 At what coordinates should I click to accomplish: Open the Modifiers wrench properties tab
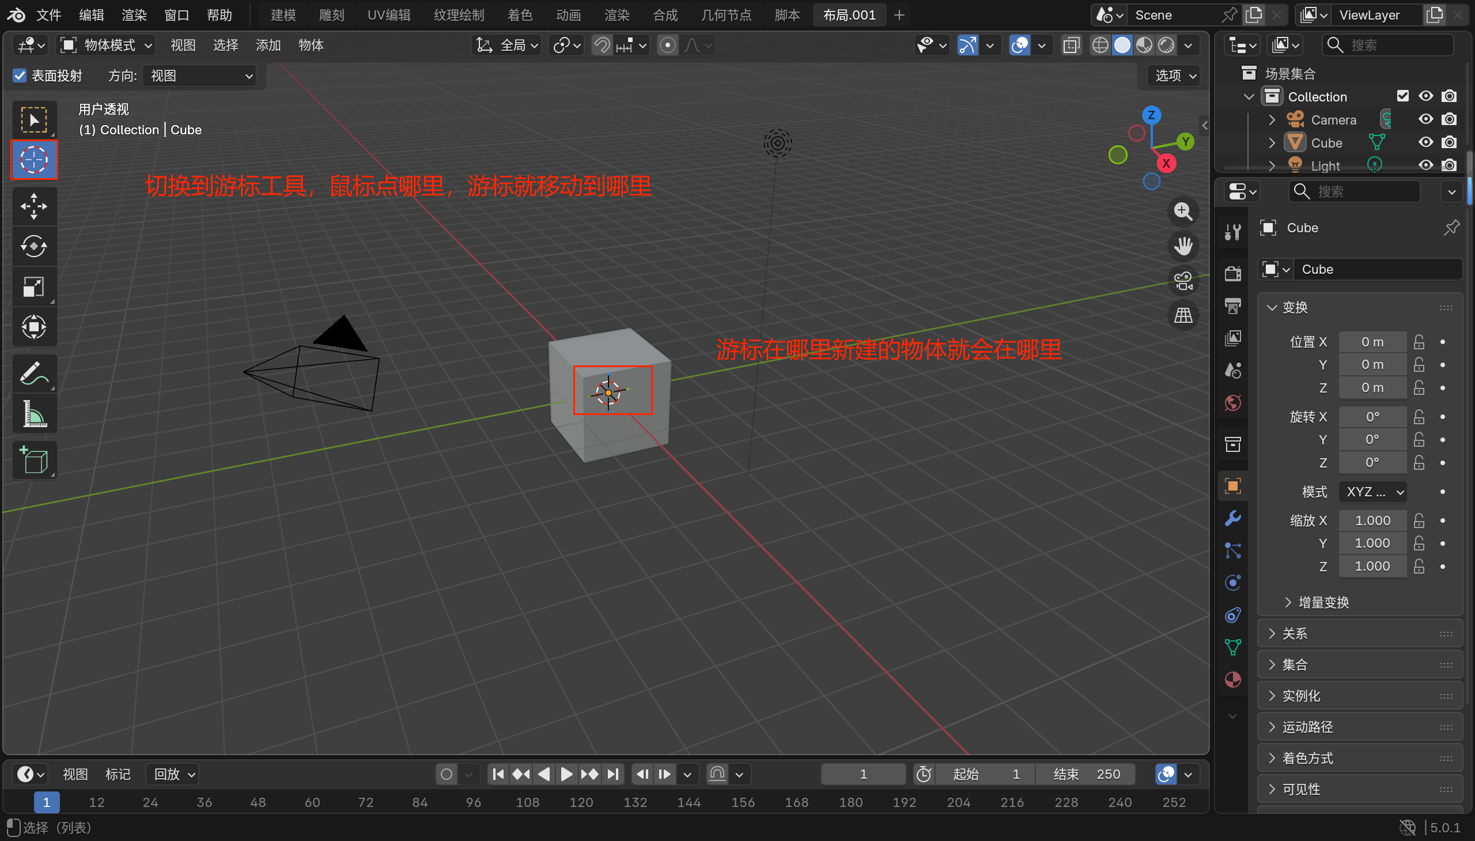[x=1232, y=518]
